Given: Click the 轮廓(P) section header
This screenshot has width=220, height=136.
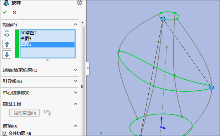Looking at the screenshot, I should click(x=10, y=25).
